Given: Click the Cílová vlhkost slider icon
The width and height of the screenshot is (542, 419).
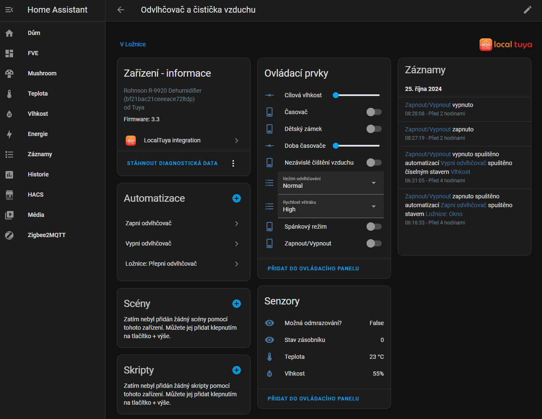Looking at the screenshot, I should [x=270, y=95].
